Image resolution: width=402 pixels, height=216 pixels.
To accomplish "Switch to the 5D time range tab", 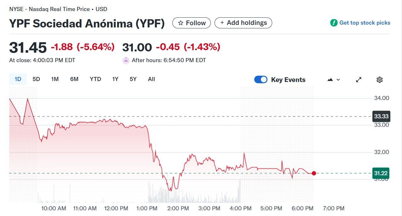I will point(36,79).
